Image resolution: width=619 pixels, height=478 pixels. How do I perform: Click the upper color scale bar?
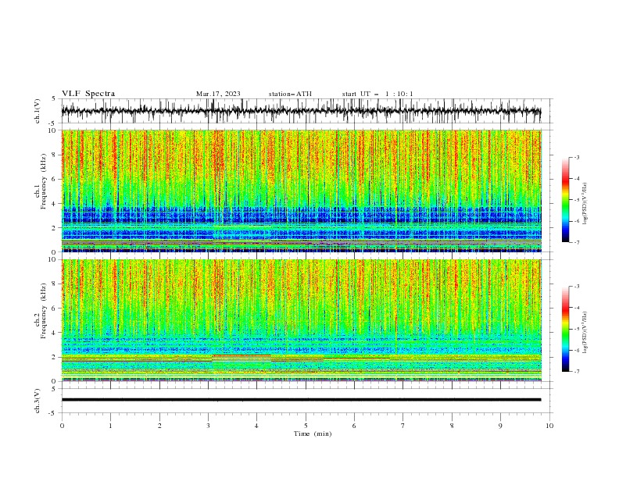(565, 200)
